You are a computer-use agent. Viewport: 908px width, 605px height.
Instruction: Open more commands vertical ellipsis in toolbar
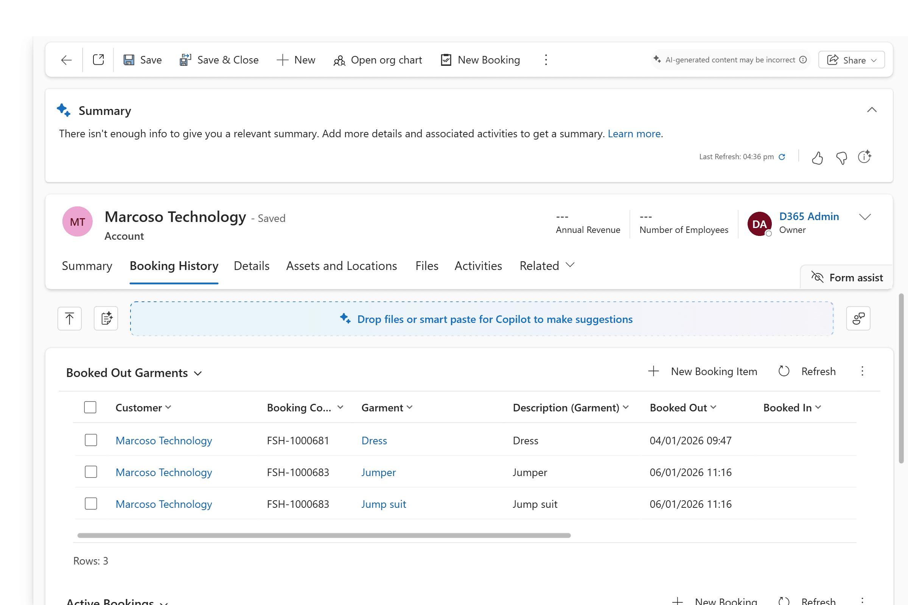[546, 60]
